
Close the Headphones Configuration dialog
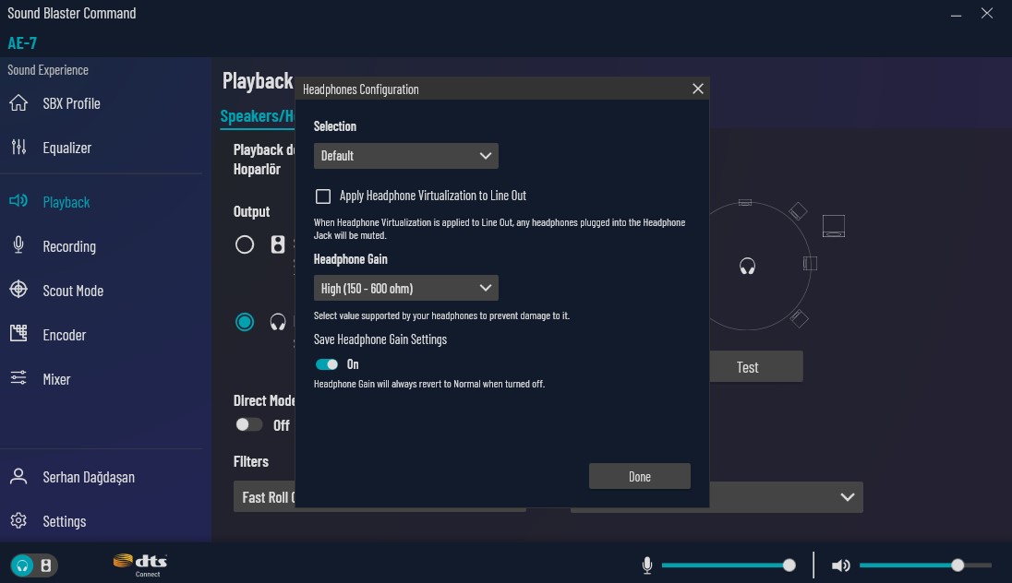(698, 89)
